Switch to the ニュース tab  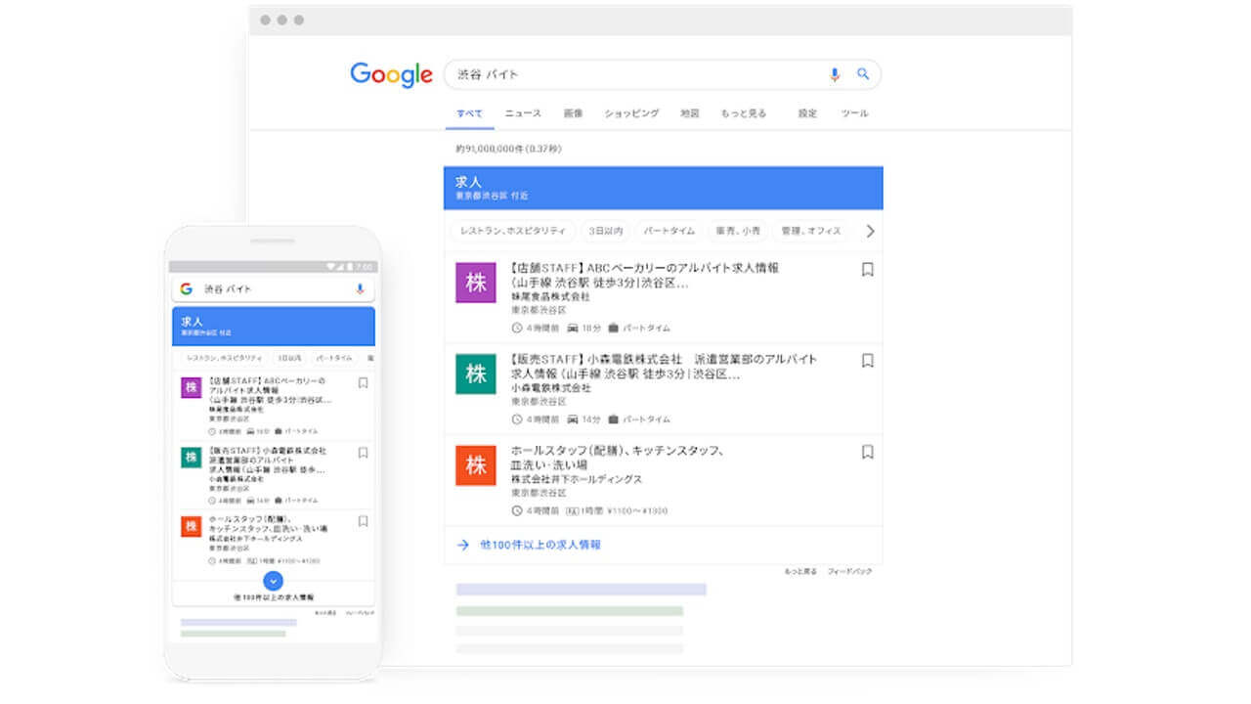[x=521, y=112]
